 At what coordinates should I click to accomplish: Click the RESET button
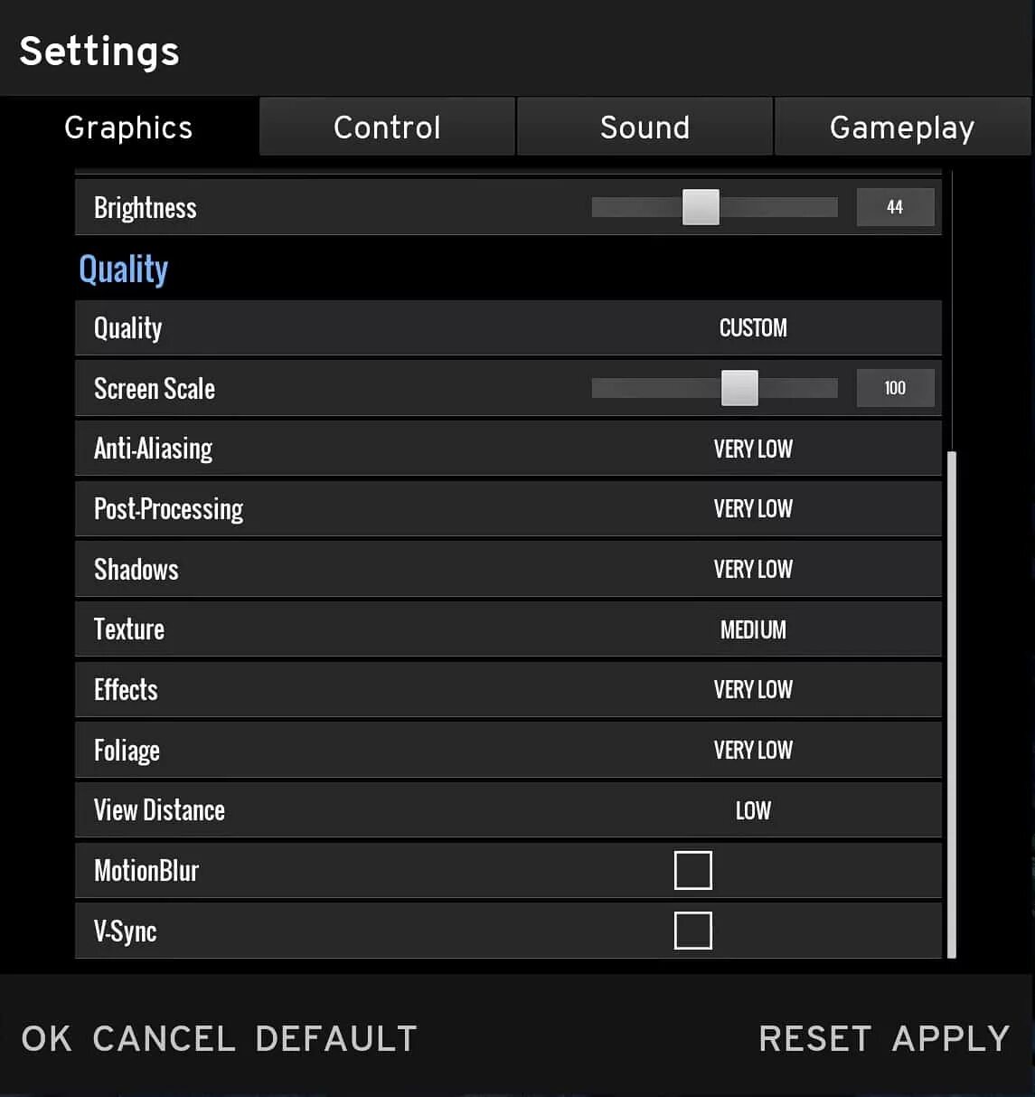815,1038
